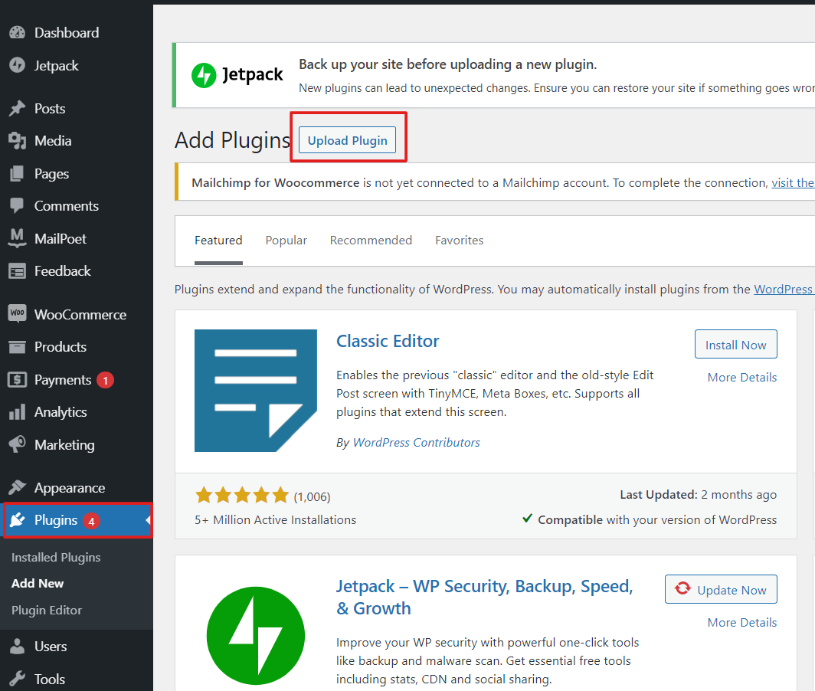Install the Classic Editor plugin
Image resolution: width=815 pixels, height=691 pixels.
coord(735,344)
